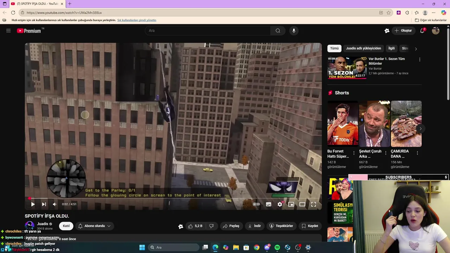Select the Tümü filter chip

tap(334, 48)
